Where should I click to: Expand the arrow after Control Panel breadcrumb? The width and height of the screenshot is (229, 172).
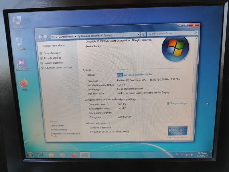(x=76, y=36)
